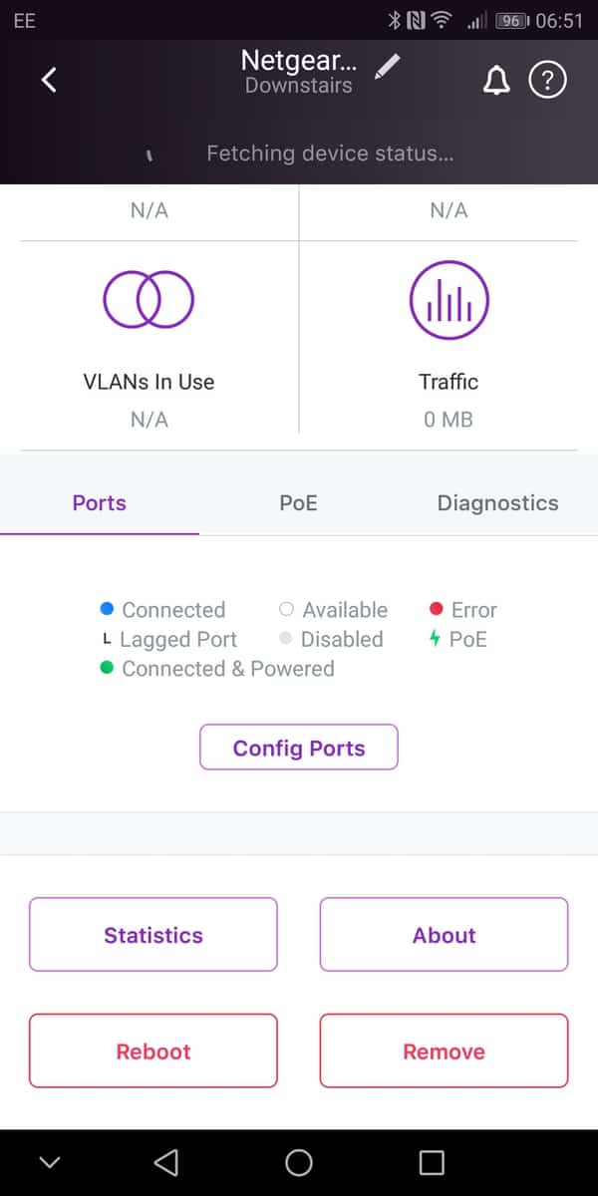Tap the pencil edit name icon
The image size is (598, 1196).
pos(388,66)
